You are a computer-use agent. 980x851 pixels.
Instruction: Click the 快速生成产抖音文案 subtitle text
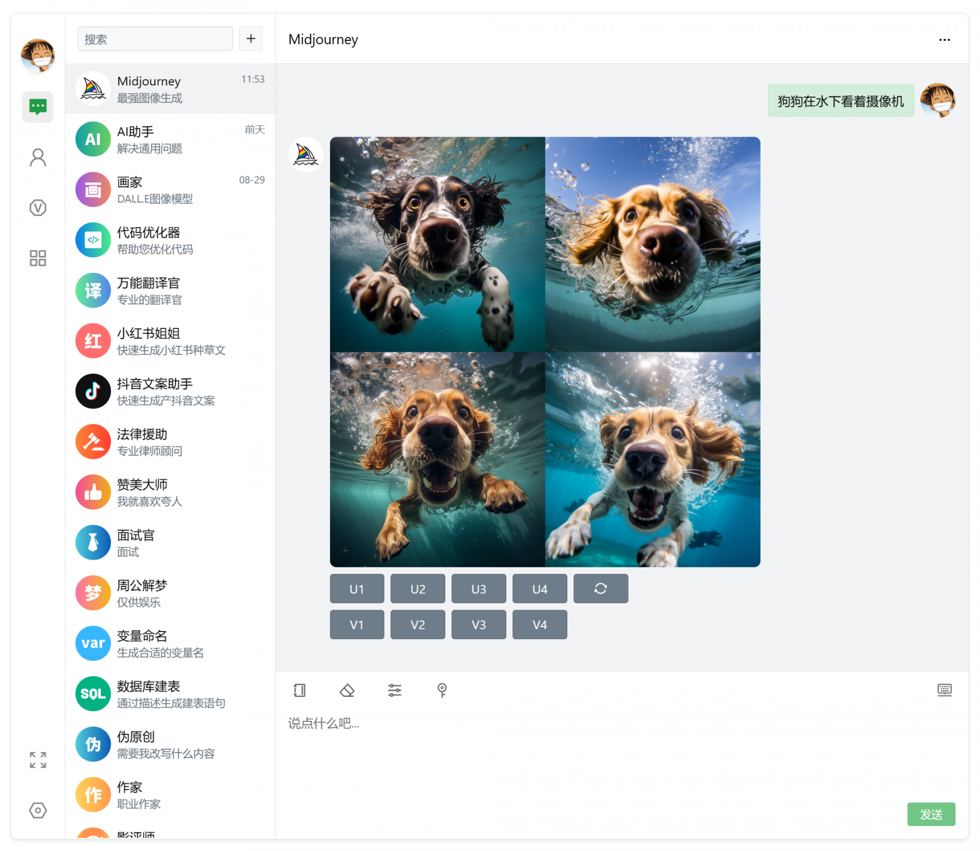coord(166,401)
